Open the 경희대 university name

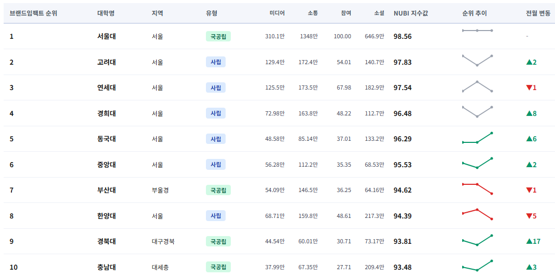[x=106, y=113]
